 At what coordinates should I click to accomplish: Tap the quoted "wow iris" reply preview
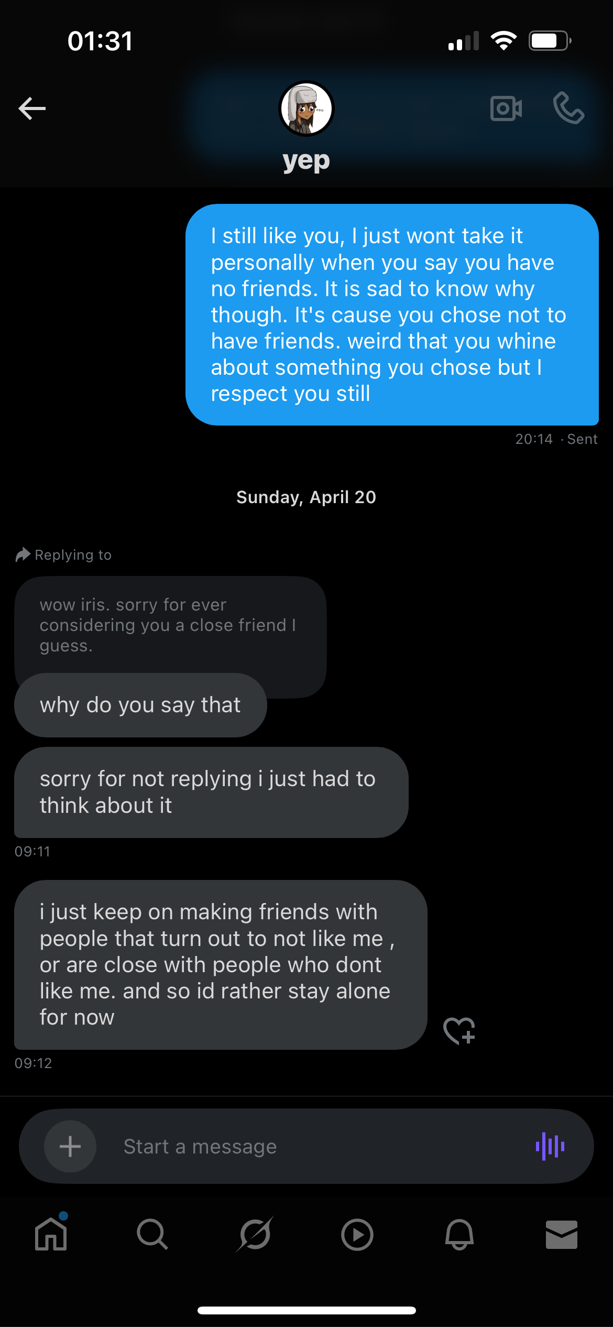coord(170,625)
